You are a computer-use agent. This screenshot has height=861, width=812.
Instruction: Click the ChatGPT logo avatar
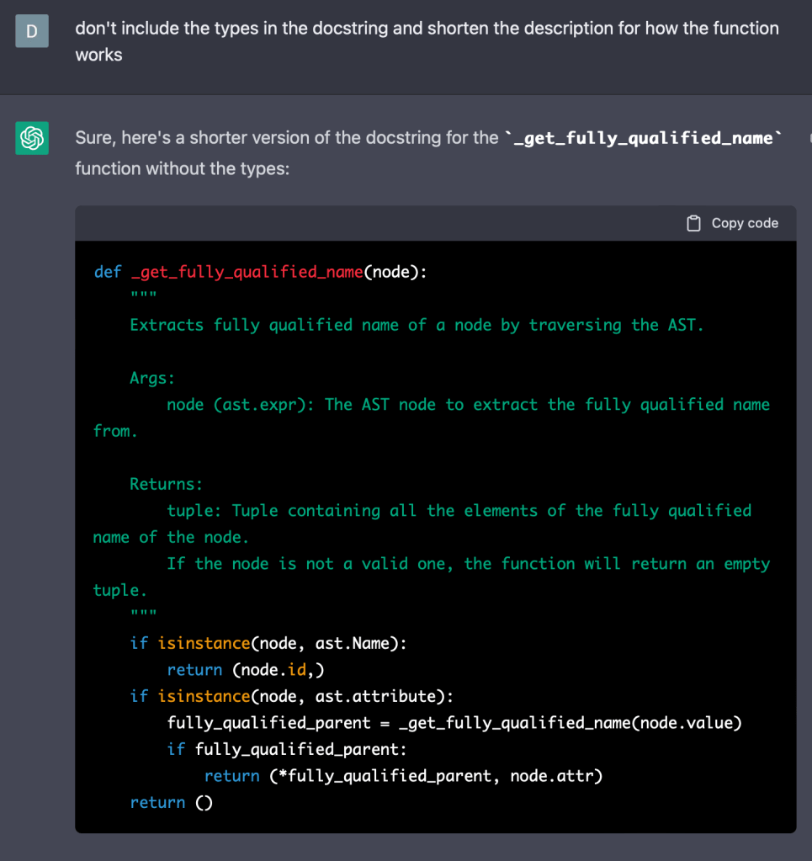32,138
